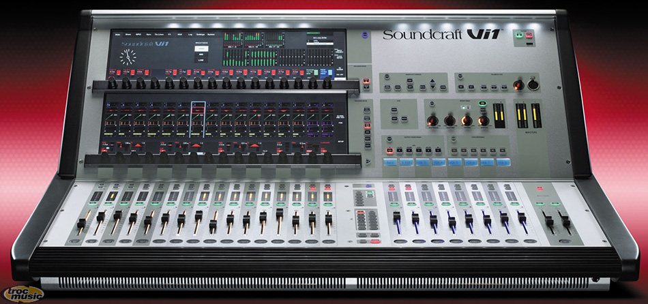Click the Soundcraft Vi1 logo
Image resolution: width=648 pixels, height=304 pixels.
coord(442,34)
